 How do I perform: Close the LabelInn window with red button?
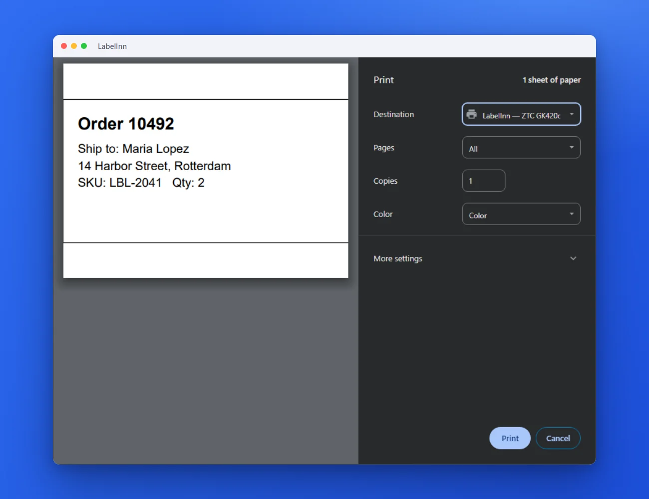click(64, 46)
